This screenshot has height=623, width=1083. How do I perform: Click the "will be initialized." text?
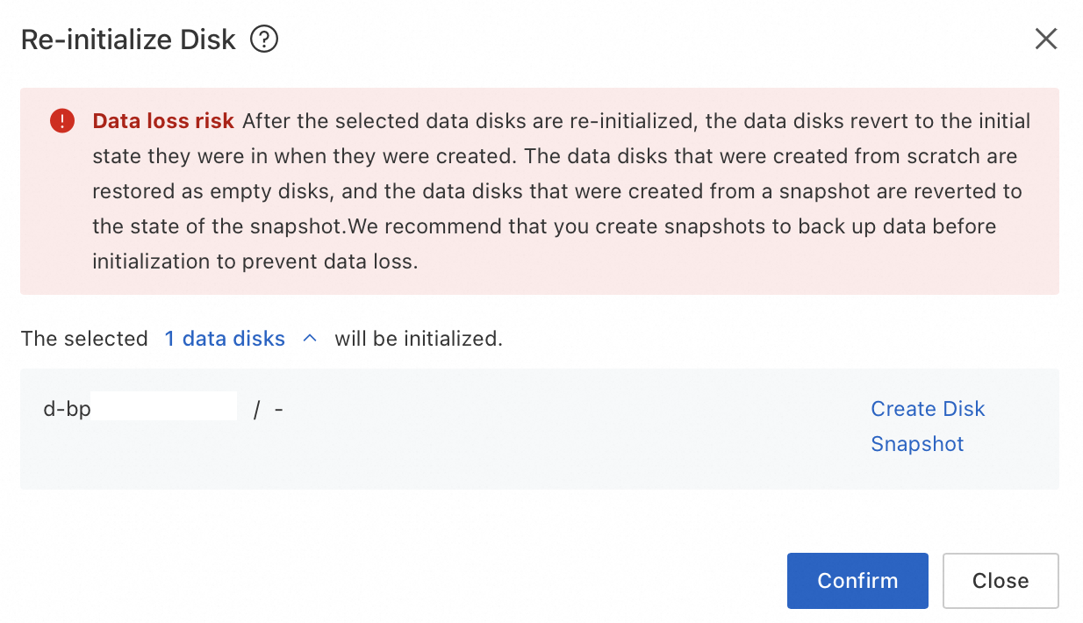click(419, 339)
